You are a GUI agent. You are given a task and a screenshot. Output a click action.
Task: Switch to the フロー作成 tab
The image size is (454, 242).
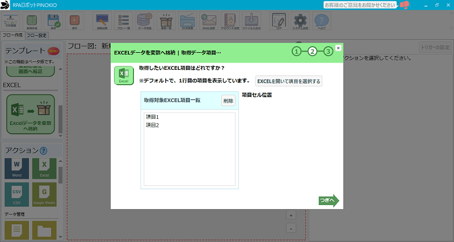[12, 35]
